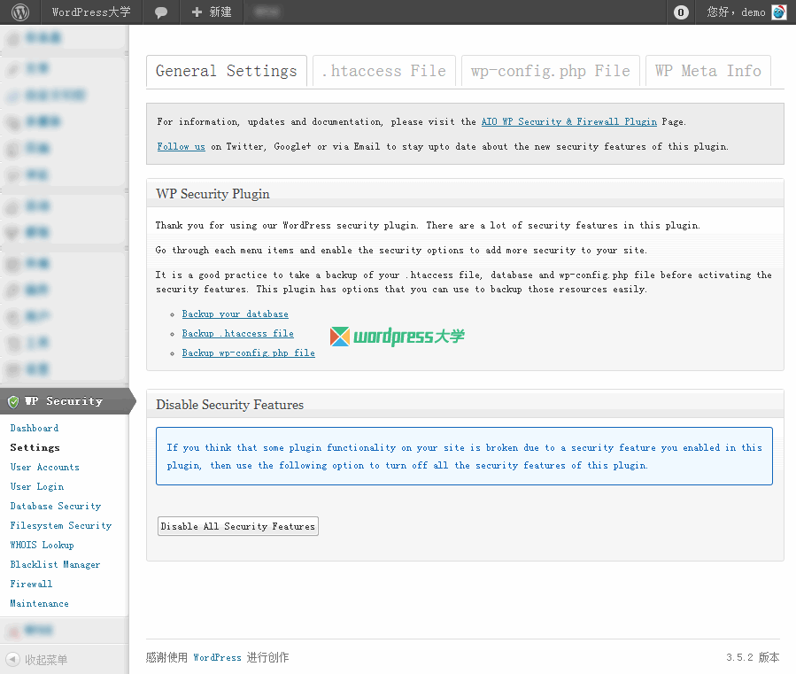The width and height of the screenshot is (796, 674).
Task: Click the Backup .htaccess file link
Action: [237, 334]
